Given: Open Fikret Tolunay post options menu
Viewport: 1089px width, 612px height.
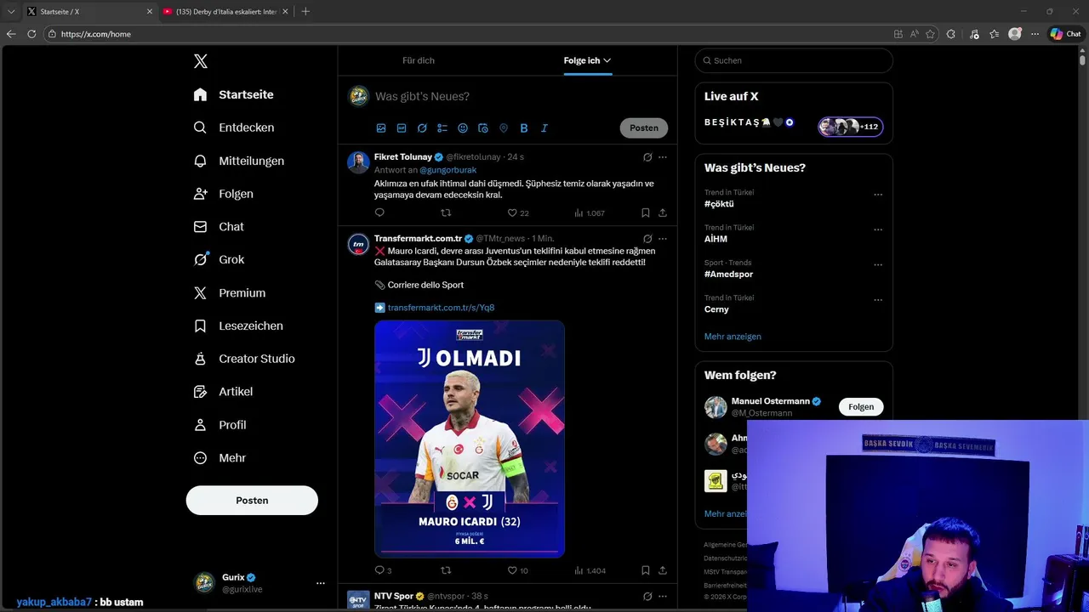Looking at the screenshot, I should pos(663,157).
